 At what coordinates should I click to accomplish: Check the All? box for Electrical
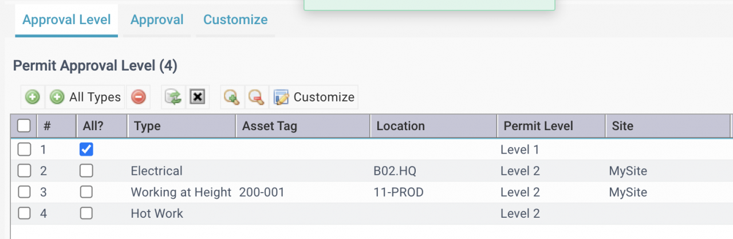[x=86, y=171]
